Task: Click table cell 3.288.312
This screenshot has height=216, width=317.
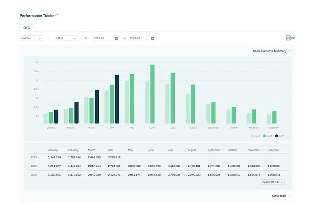Action: (x=114, y=157)
